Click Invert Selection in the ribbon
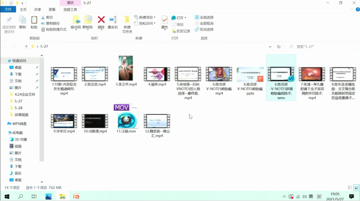The height and width of the screenshot is (201, 360). pos(204,29)
